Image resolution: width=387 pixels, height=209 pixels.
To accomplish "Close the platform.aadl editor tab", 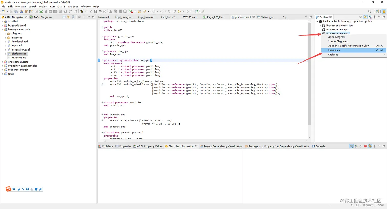I will click(x=254, y=17).
